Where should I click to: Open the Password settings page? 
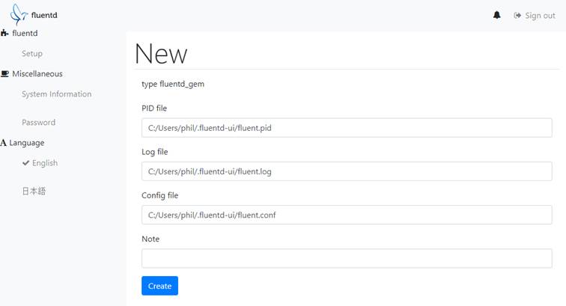[x=38, y=123]
